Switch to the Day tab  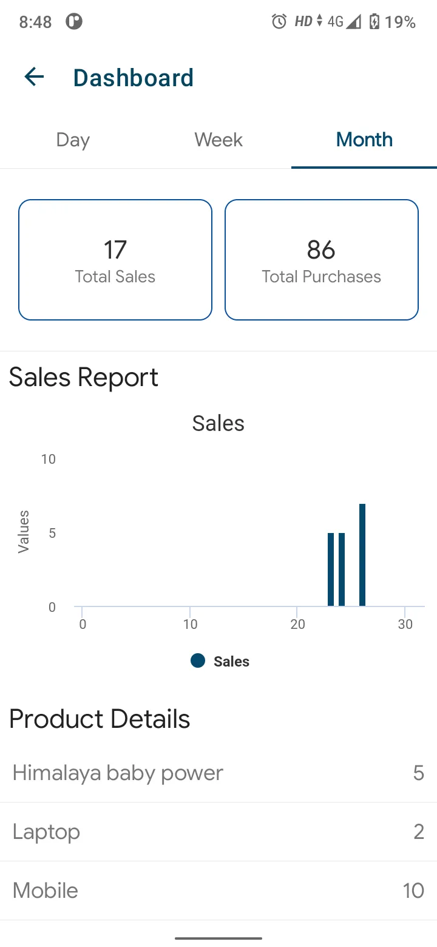pyautogui.click(x=73, y=140)
